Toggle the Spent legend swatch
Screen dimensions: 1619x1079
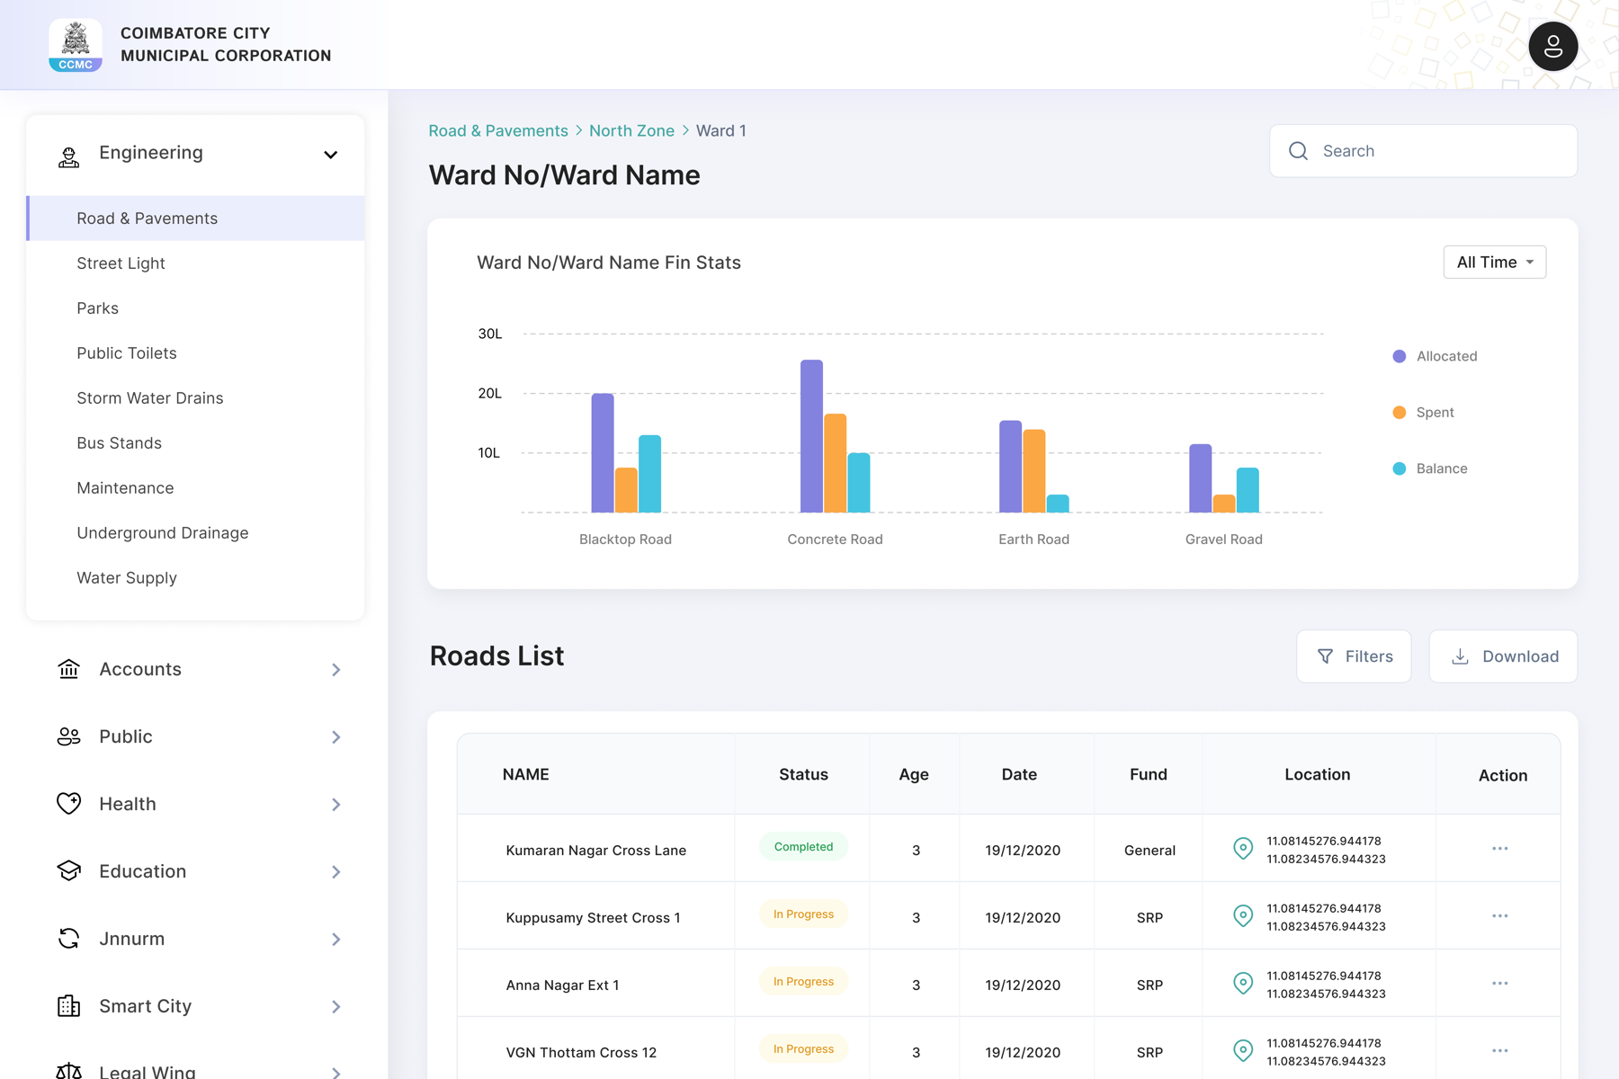pos(1399,413)
